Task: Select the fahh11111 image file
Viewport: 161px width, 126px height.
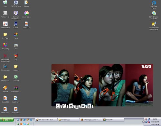Action: click(26, 25)
